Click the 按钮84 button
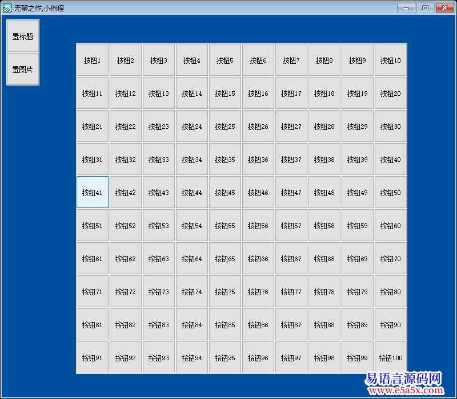Image resolution: width=457 pixels, height=399 pixels. click(x=191, y=325)
